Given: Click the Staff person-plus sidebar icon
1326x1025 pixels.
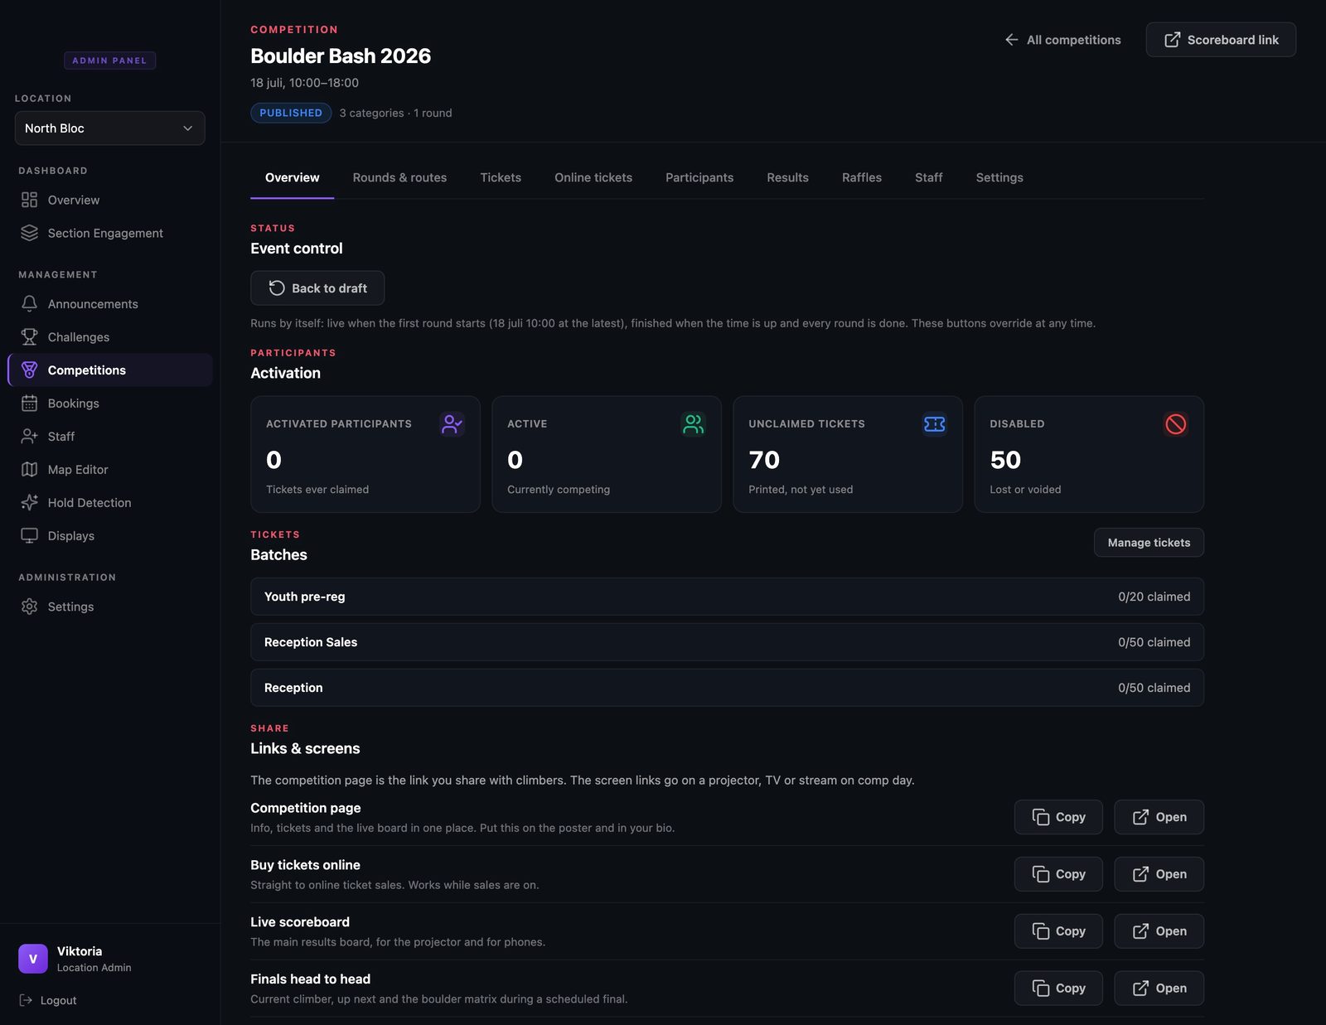Looking at the screenshot, I should pyautogui.click(x=30, y=437).
